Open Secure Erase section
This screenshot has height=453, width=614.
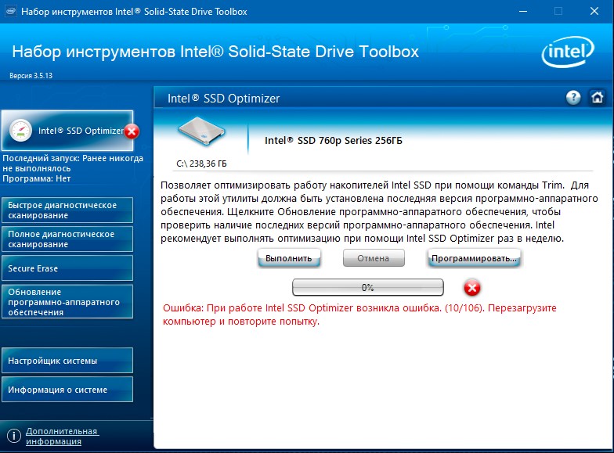pyautogui.click(x=67, y=268)
